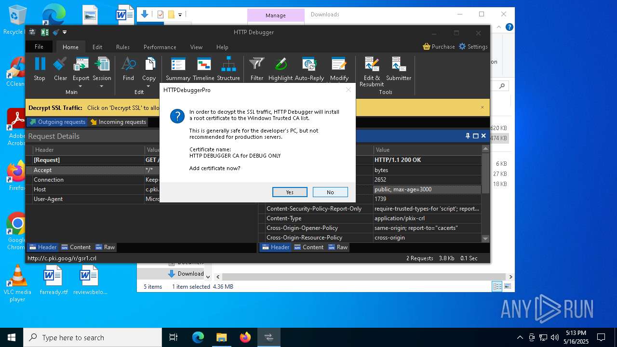Switch to the View ribbon tab
Image resolution: width=617 pixels, height=347 pixels.
click(x=196, y=47)
